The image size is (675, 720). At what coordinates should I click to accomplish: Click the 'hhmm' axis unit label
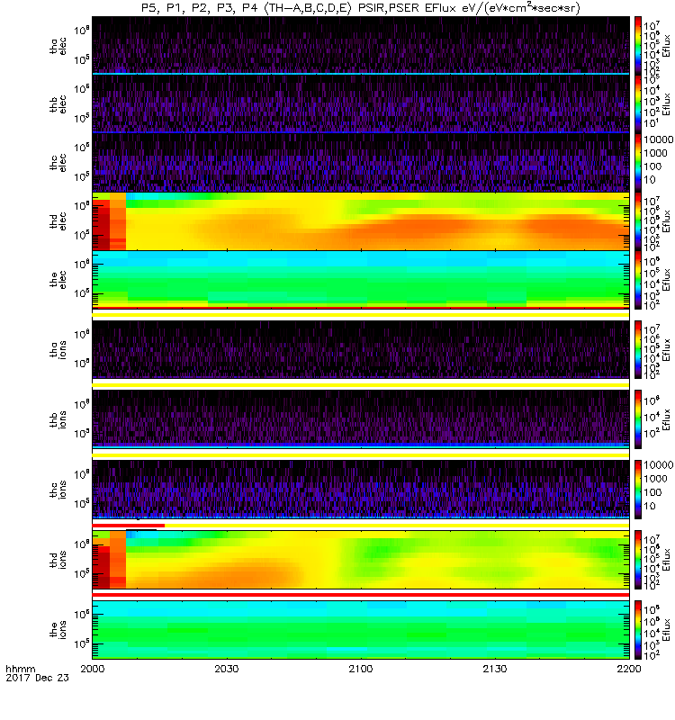pyautogui.click(x=20, y=669)
